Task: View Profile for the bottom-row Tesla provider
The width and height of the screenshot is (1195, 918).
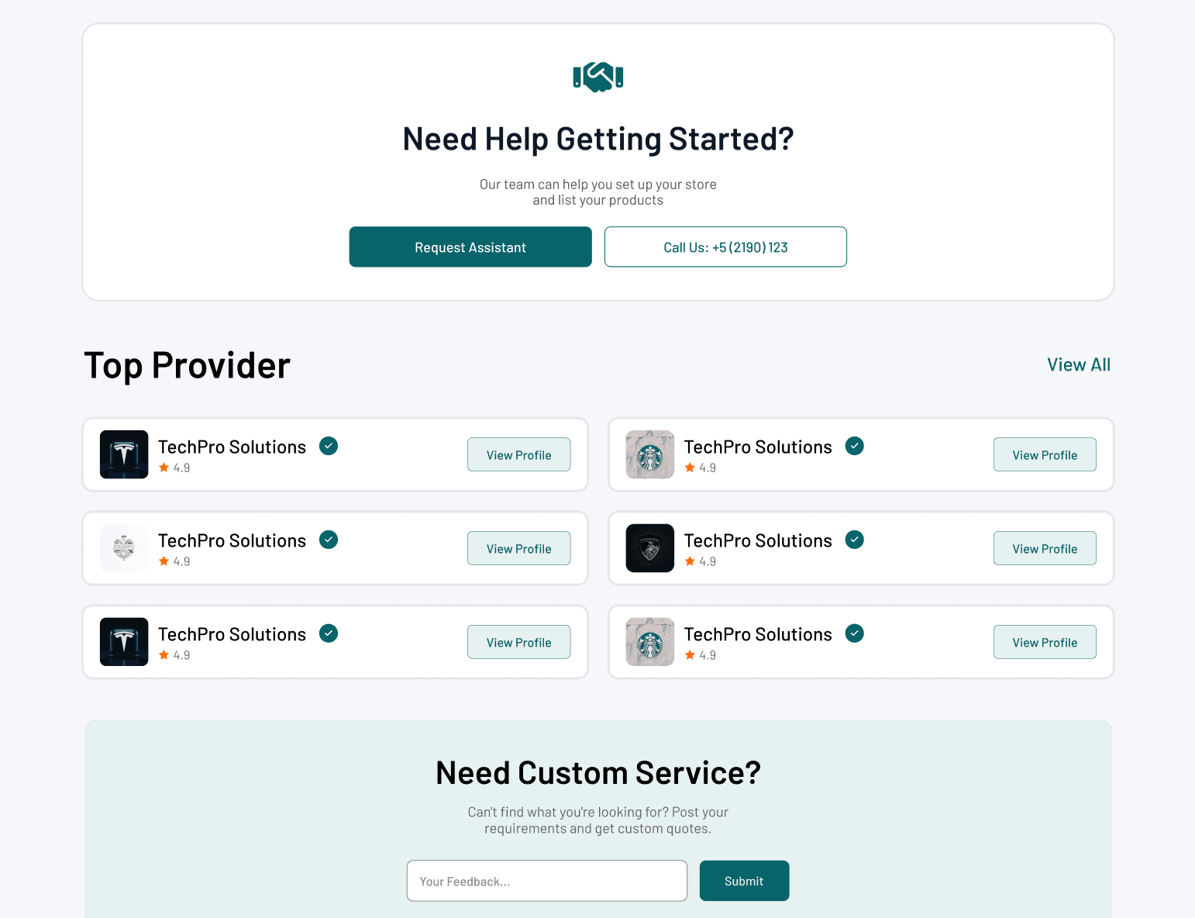Action: click(x=518, y=642)
